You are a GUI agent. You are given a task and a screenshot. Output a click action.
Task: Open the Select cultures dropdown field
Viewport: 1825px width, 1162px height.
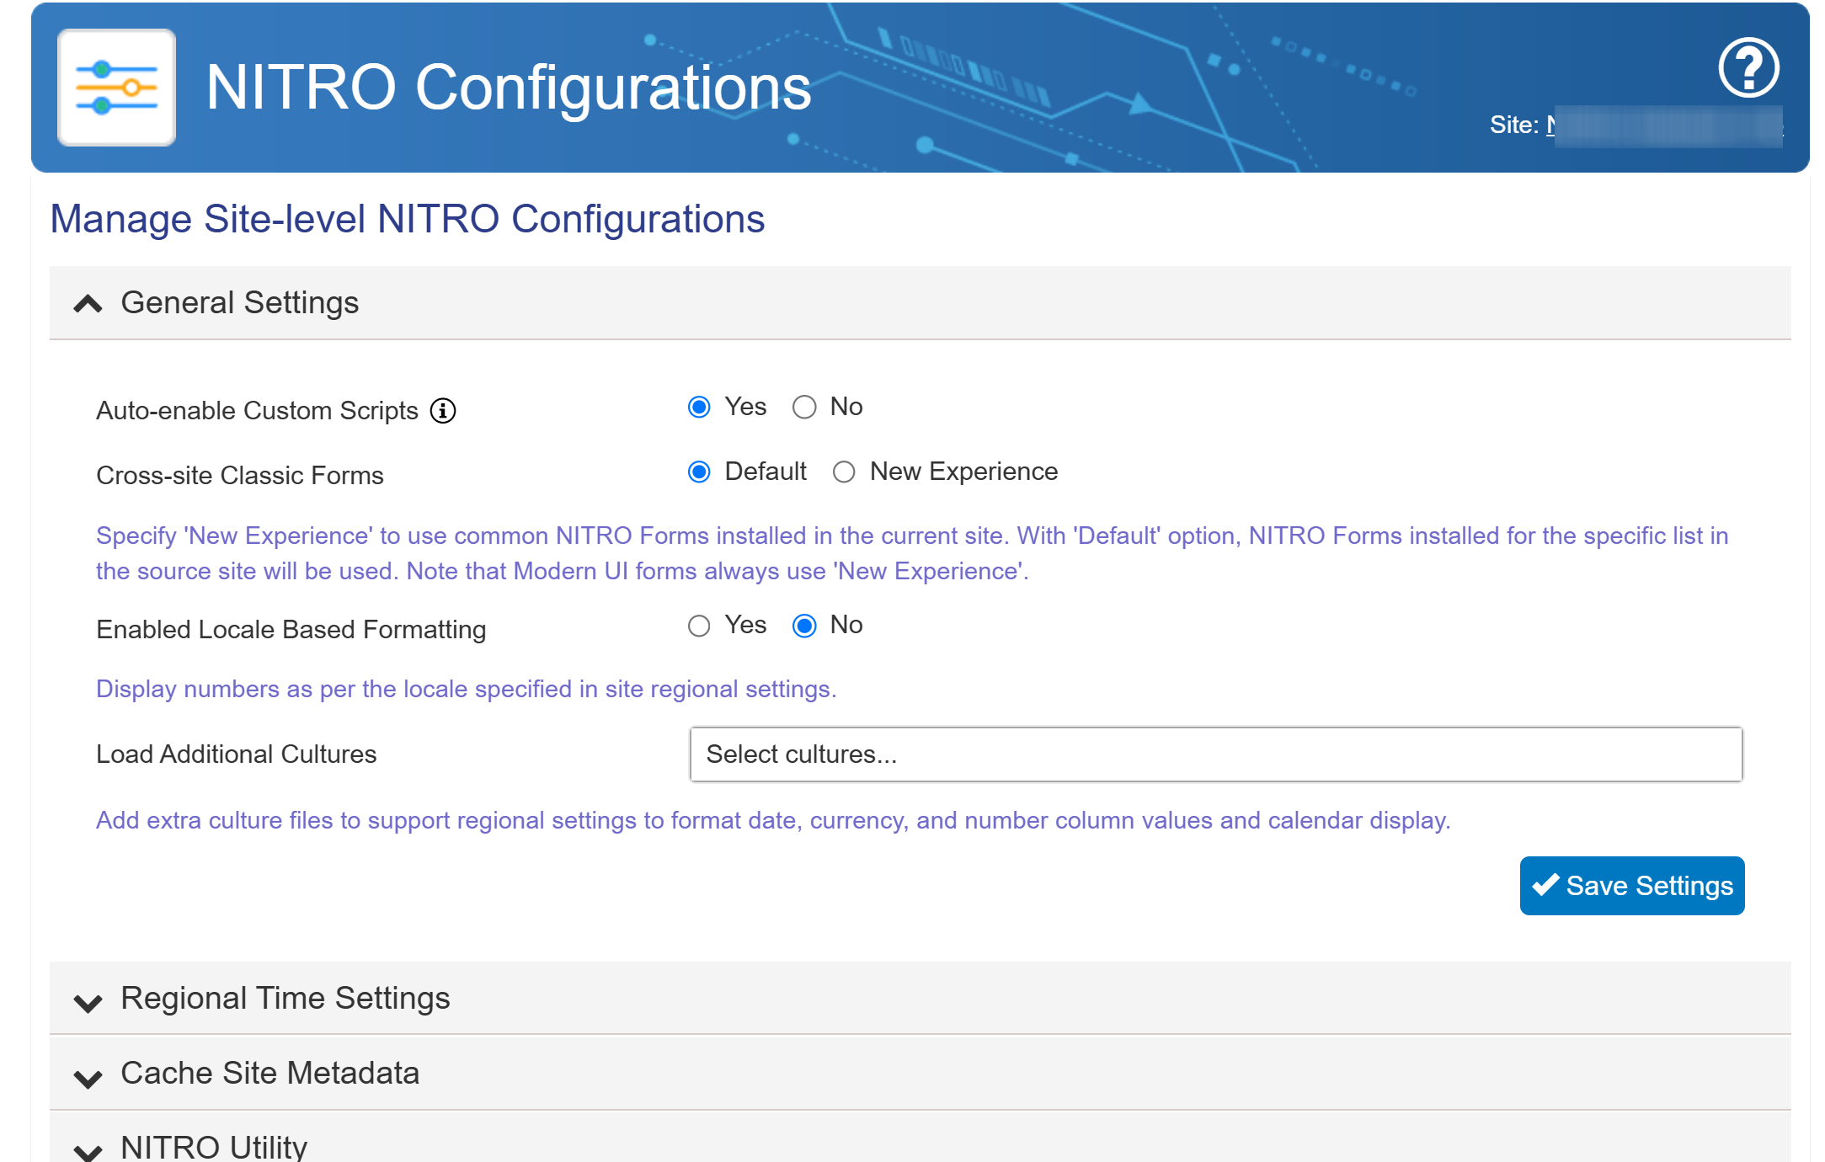1215,754
